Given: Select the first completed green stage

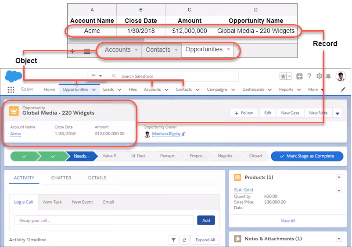Looking at the screenshot, I should [x=25, y=156].
